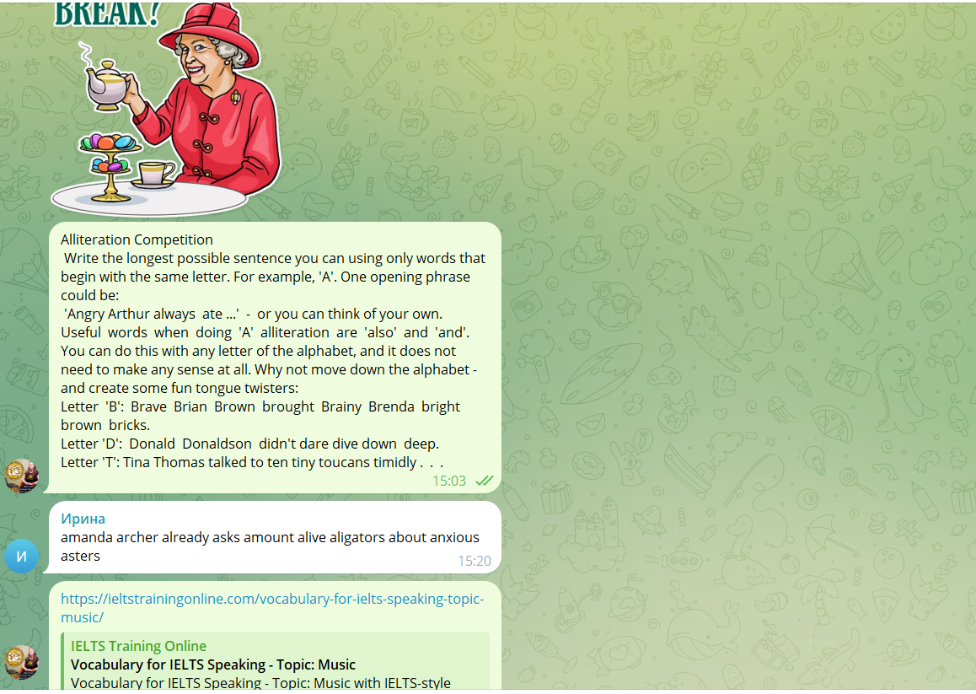Click the 15:20 message timestamp
The width and height of the screenshot is (976, 694).
pos(475,561)
